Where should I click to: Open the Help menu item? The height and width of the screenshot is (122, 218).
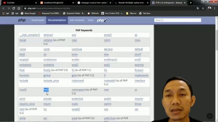91,20
